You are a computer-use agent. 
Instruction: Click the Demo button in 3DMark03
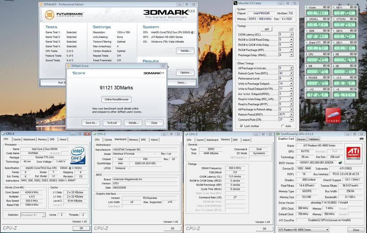(182, 83)
